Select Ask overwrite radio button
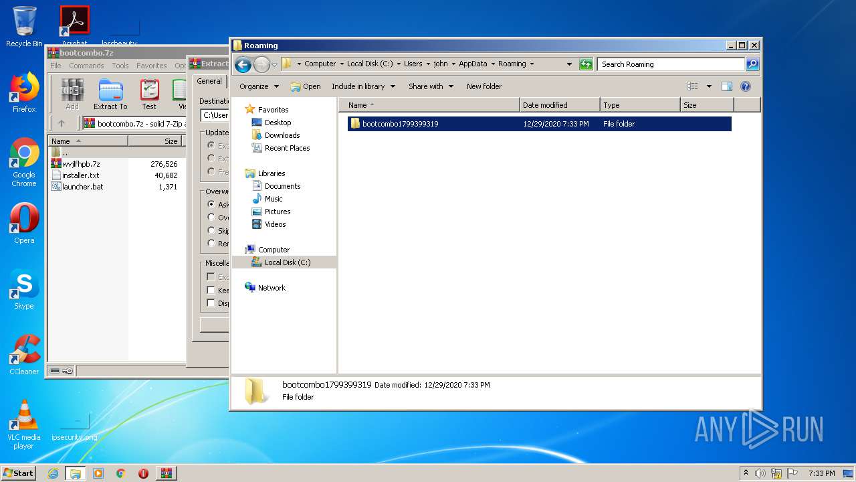Viewport: 856px width, 482px height. (x=211, y=205)
